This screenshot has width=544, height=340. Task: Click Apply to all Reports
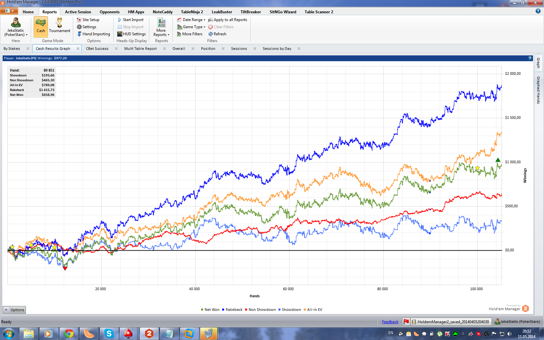pos(228,20)
